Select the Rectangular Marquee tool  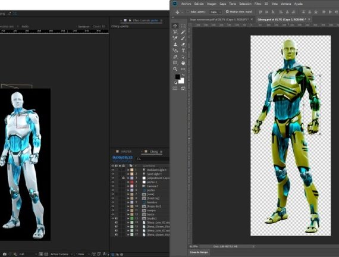183,26
